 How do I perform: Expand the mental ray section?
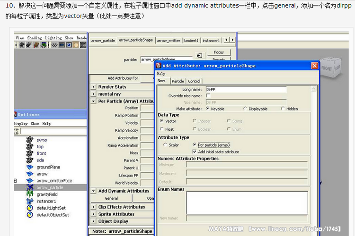93,94
